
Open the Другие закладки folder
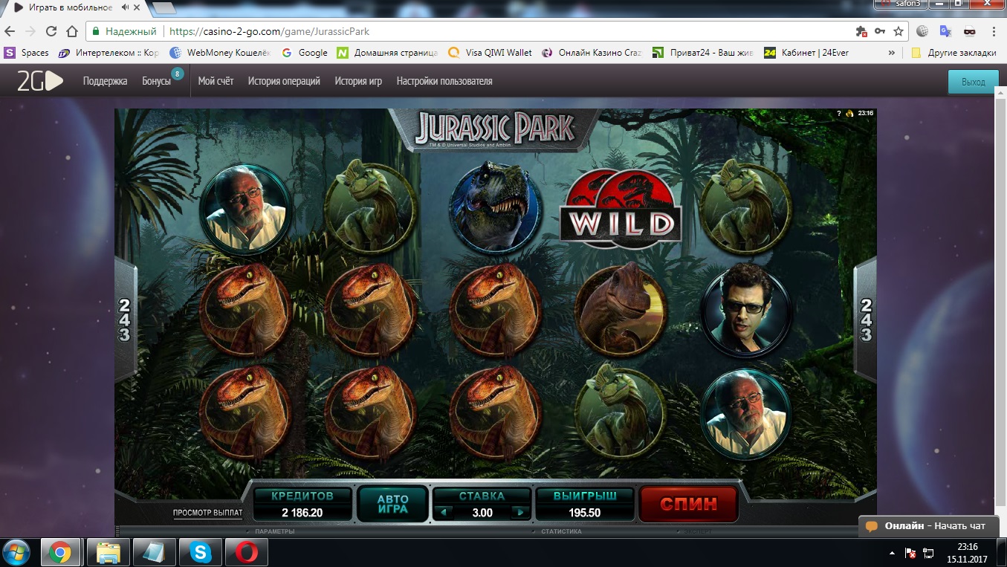(x=953, y=53)
